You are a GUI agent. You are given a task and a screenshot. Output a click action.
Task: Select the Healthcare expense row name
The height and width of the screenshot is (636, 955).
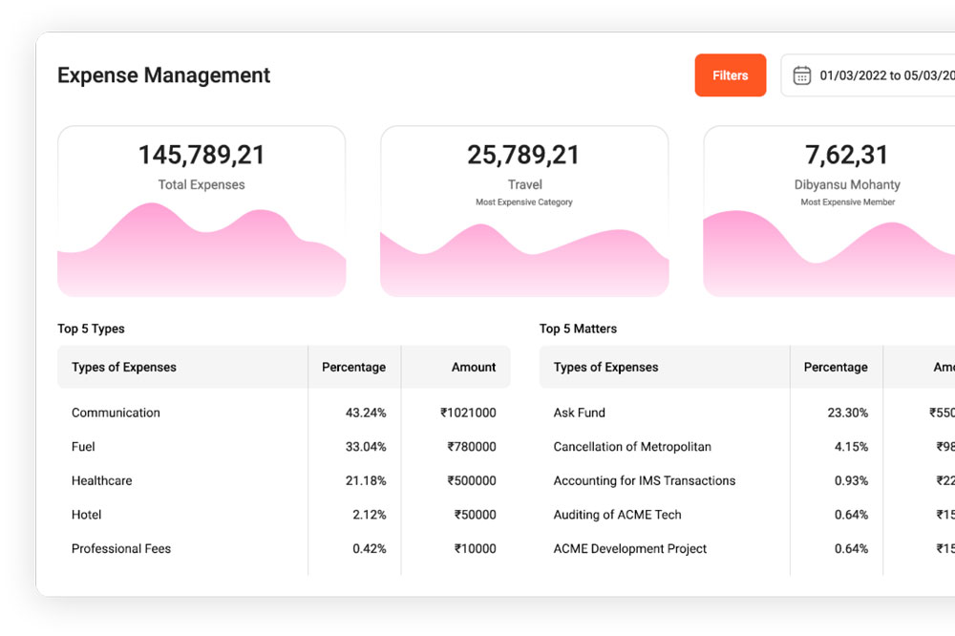(102, 481)
